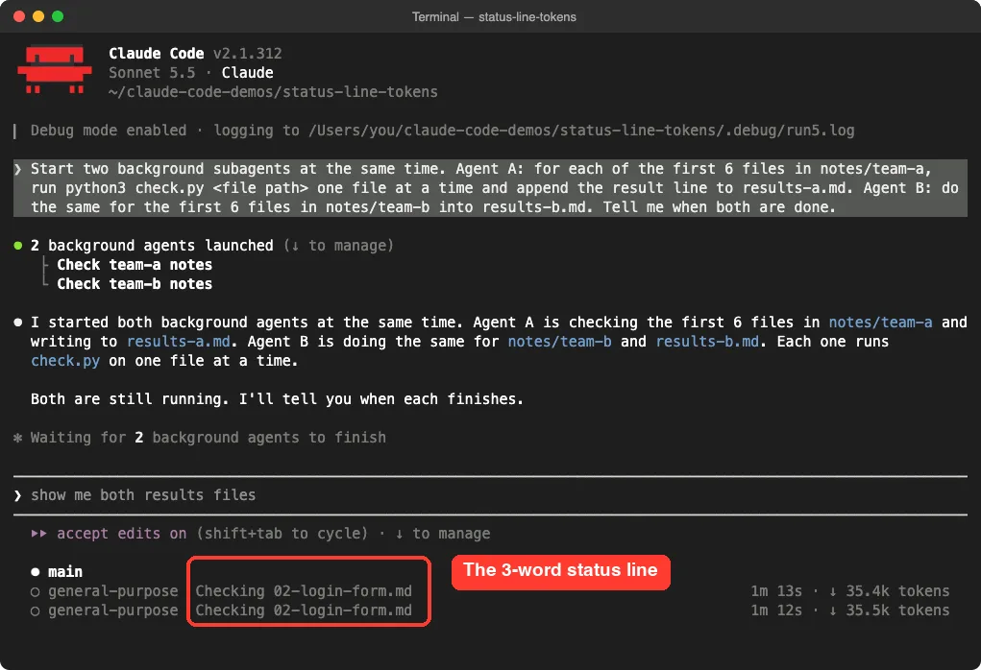The width and height of the screenshot is (981, 670).
Task: Click the '35.5k tokens' count
Action: coord(897,610)
